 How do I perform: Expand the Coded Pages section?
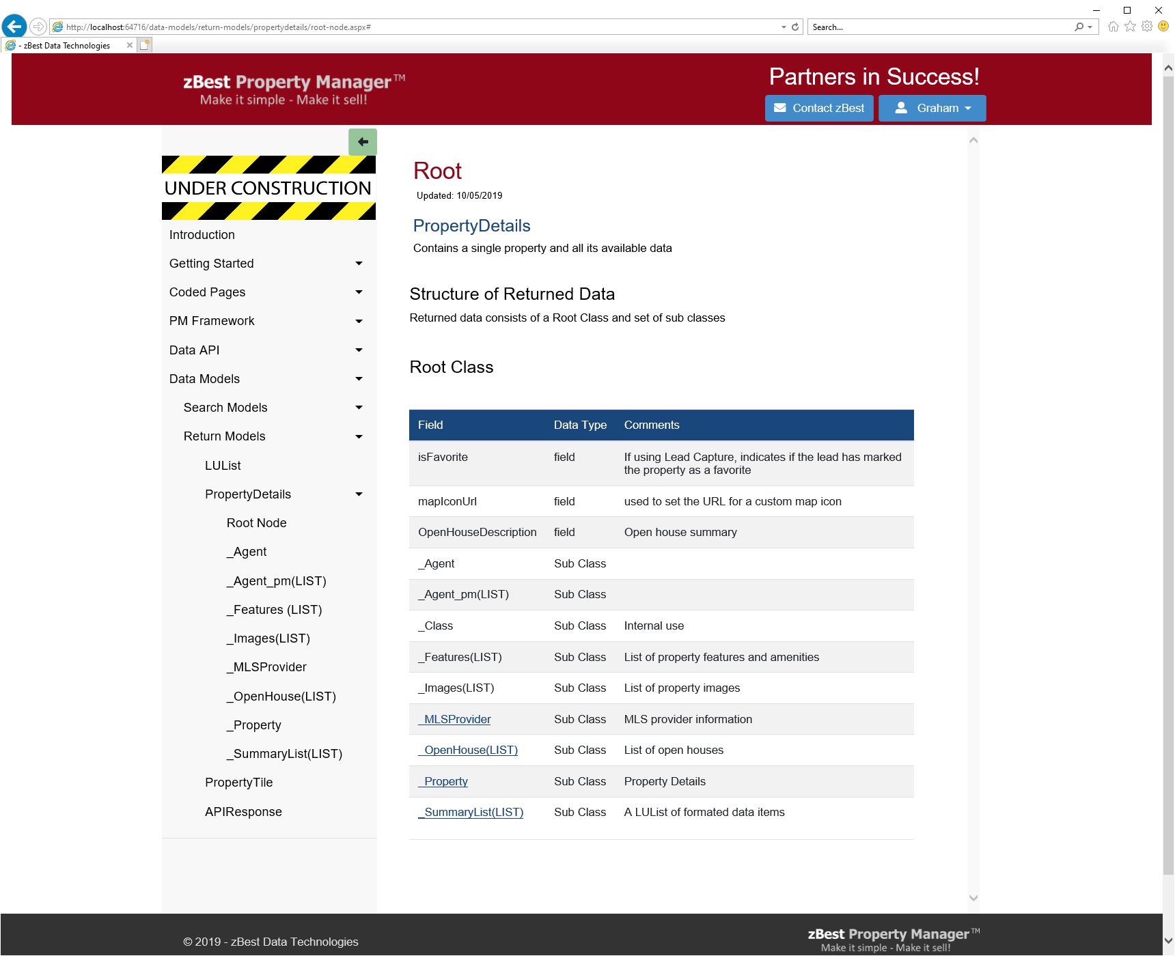[x=359, y=292]
